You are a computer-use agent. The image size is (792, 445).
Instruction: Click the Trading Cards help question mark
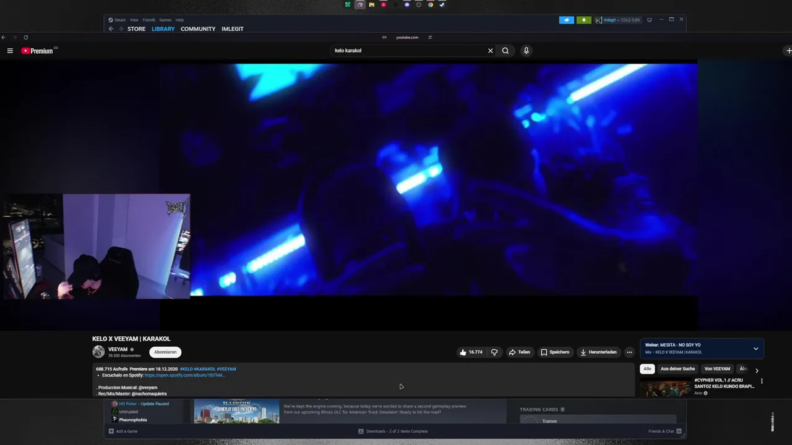(562, 409)
